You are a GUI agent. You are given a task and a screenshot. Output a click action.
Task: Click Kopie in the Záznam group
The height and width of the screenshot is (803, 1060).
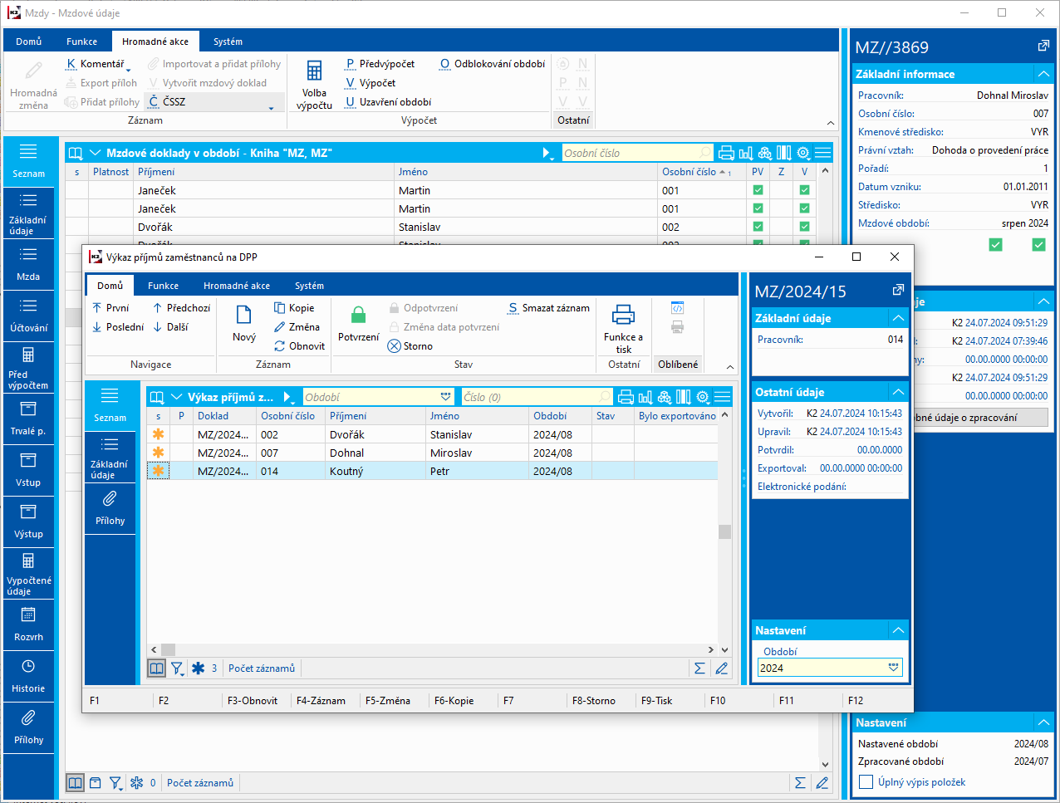tap(293, 308)
